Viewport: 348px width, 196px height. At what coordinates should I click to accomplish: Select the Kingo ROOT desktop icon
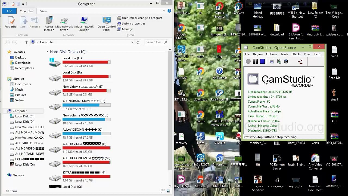click(x=201, y=161)
